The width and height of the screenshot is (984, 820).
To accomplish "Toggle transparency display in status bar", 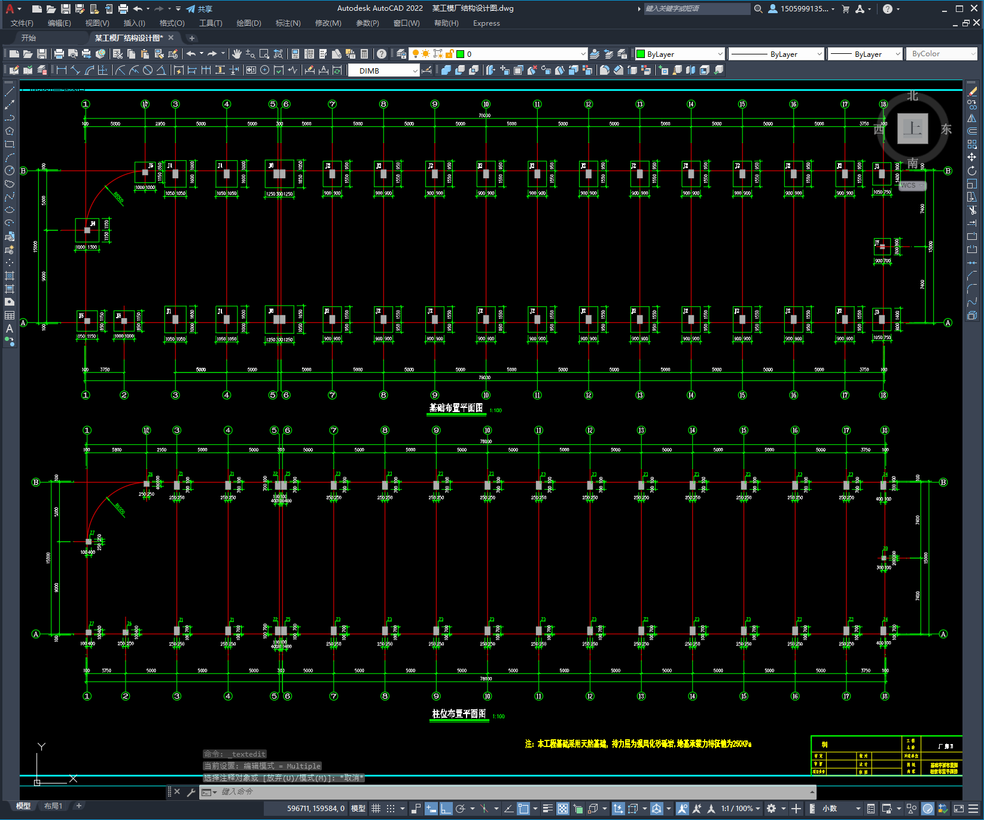I will (563, 809).
